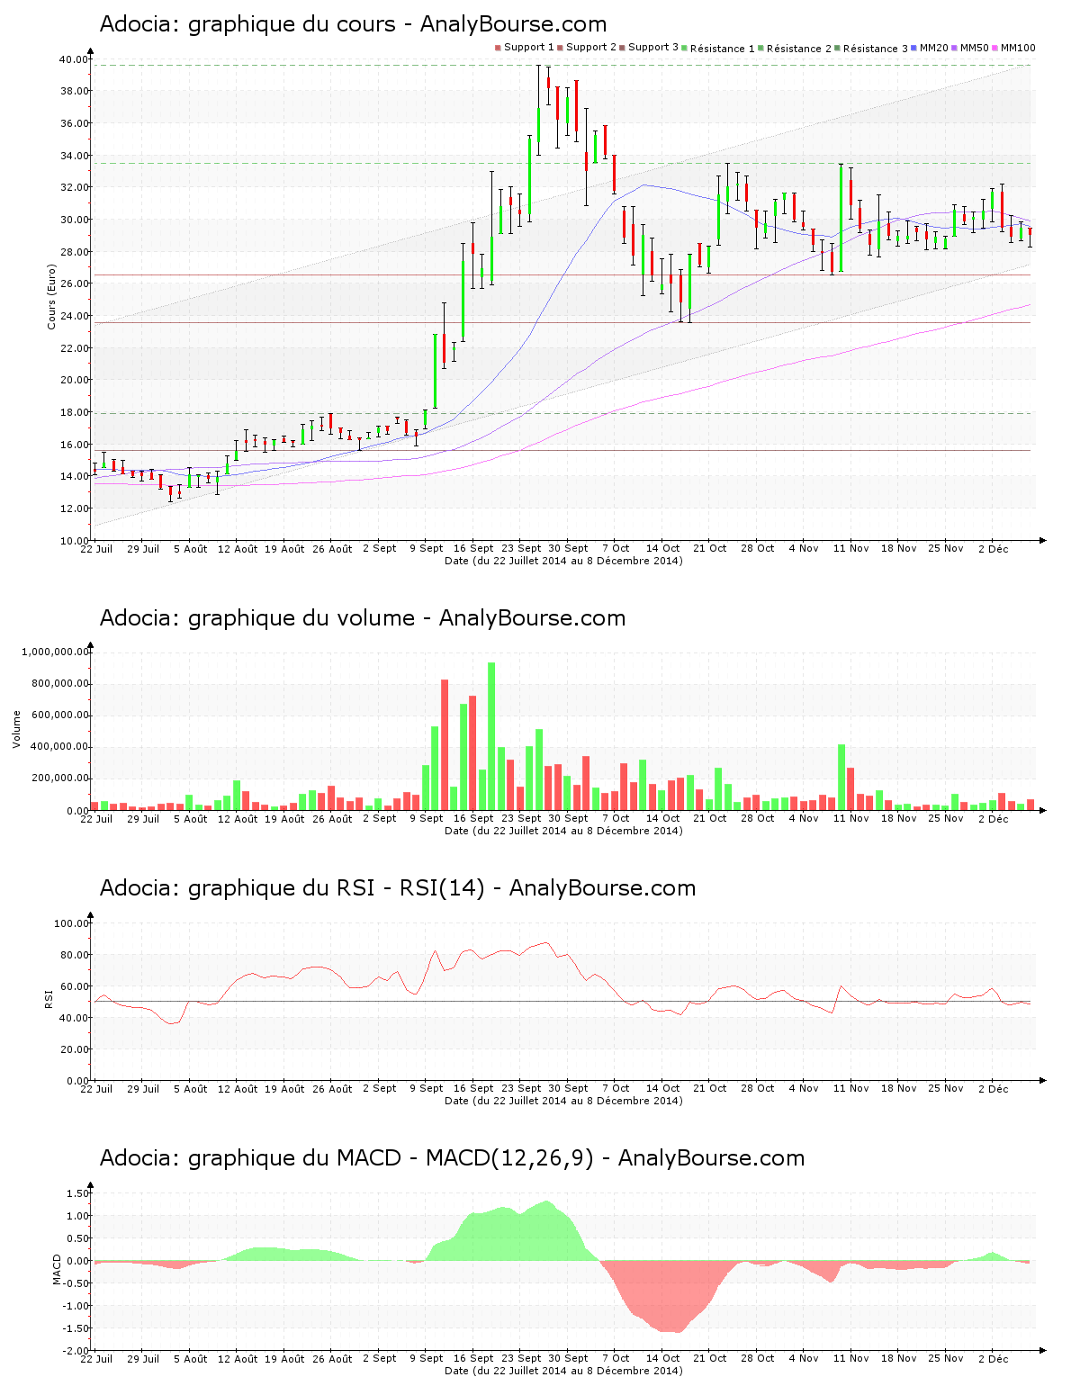Click the 'Cours (Euro)' vertical axis label
Screen dimensions: 1080x1395
(x=52, y=296)
